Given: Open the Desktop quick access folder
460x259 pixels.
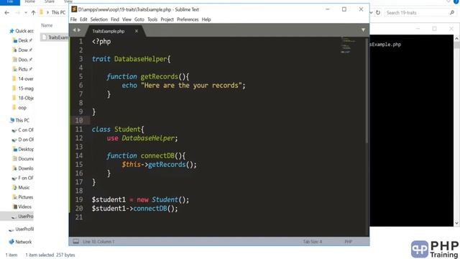Looking at the screenshot, I should (22, 40).
